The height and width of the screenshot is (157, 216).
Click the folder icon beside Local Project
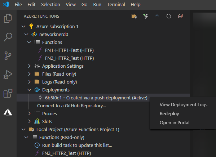pos(31,129)
